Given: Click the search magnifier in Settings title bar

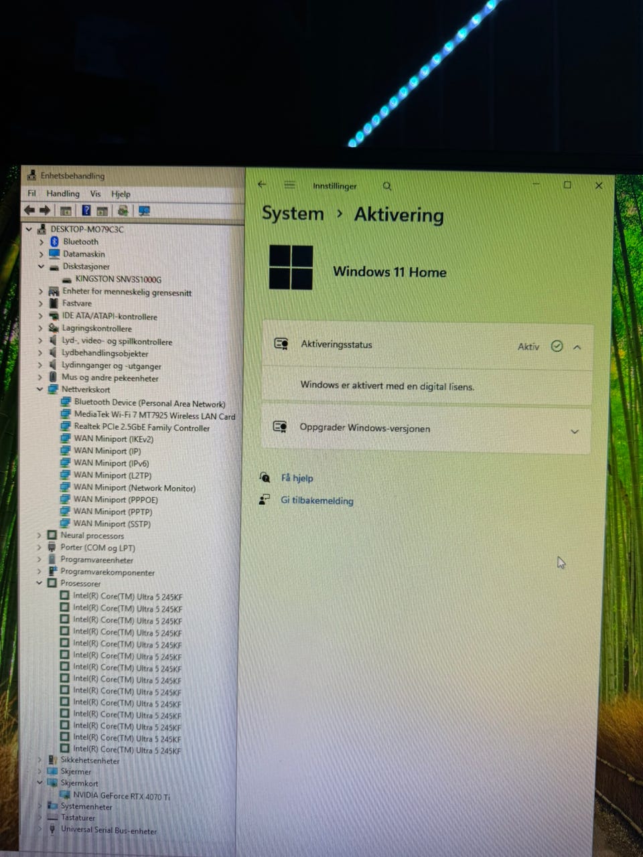Looking at the screenshot, I should [x=387, y=186].
